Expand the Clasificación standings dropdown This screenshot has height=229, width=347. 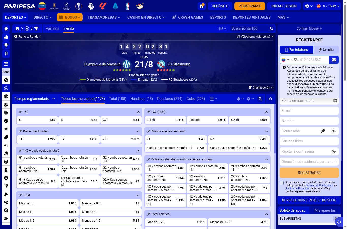(261, 87)
